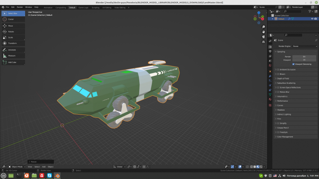Enable the Bloom checkbox
Image resolution: width=319 pixels, height=179 pixels.
[x=278, y=74]
